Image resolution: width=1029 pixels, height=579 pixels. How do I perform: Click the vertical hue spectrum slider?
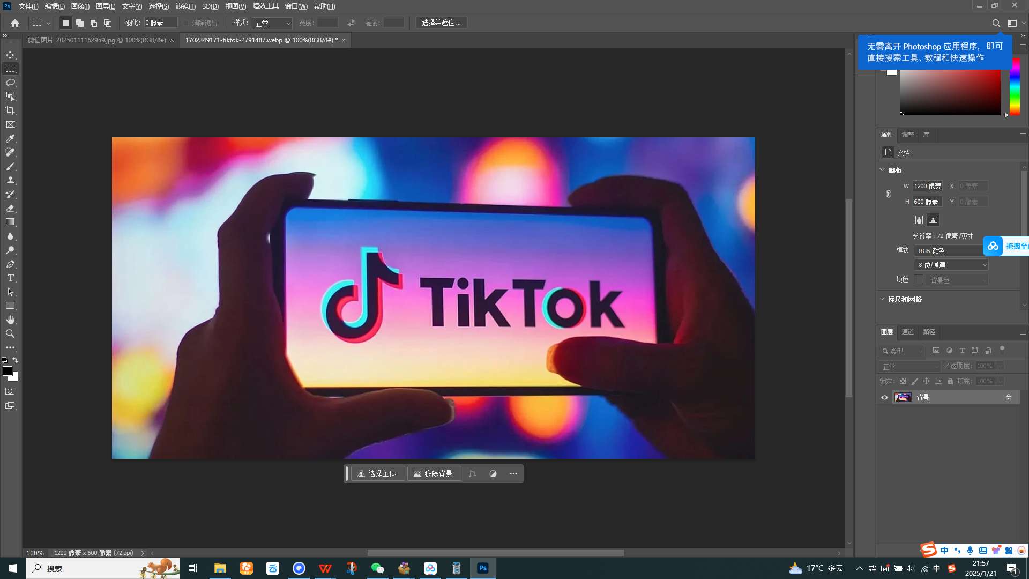1014,86
